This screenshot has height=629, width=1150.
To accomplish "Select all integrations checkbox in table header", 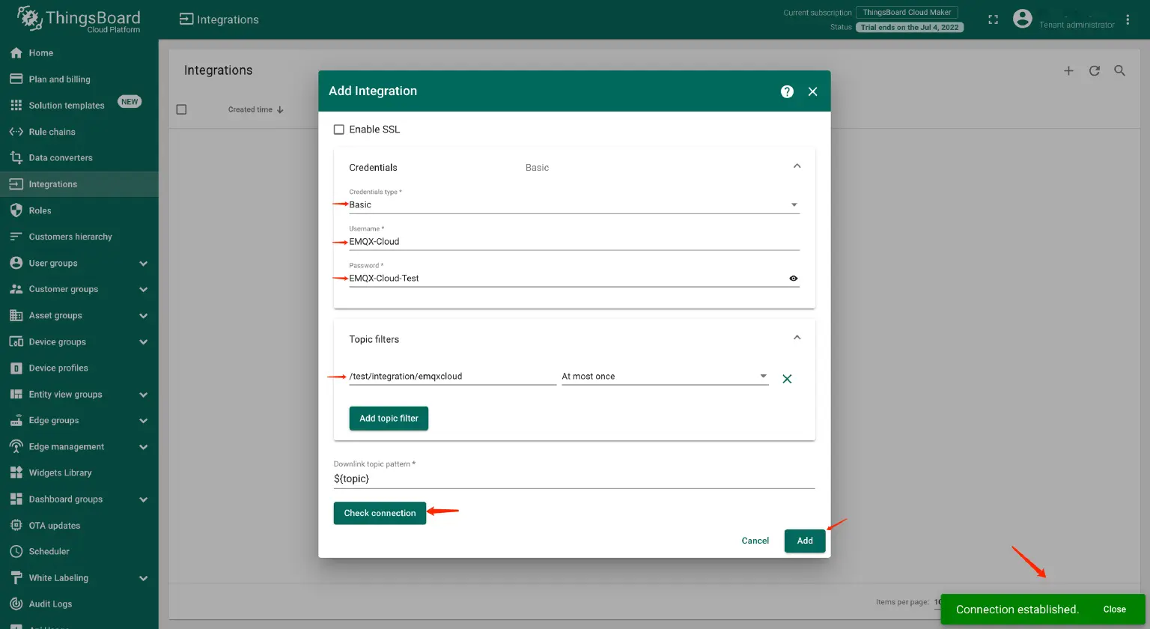I will (x=181, y=109).
